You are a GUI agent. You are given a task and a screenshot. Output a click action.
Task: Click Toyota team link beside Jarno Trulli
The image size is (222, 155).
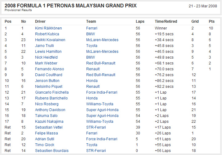[x=92, y=46]
